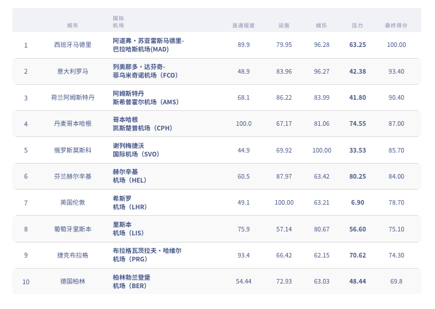Image resolution: width=435 pixels, height=309 pixels.
Task: Open the 里斯本机场 (LIS) entry
Action: (130, 229)
